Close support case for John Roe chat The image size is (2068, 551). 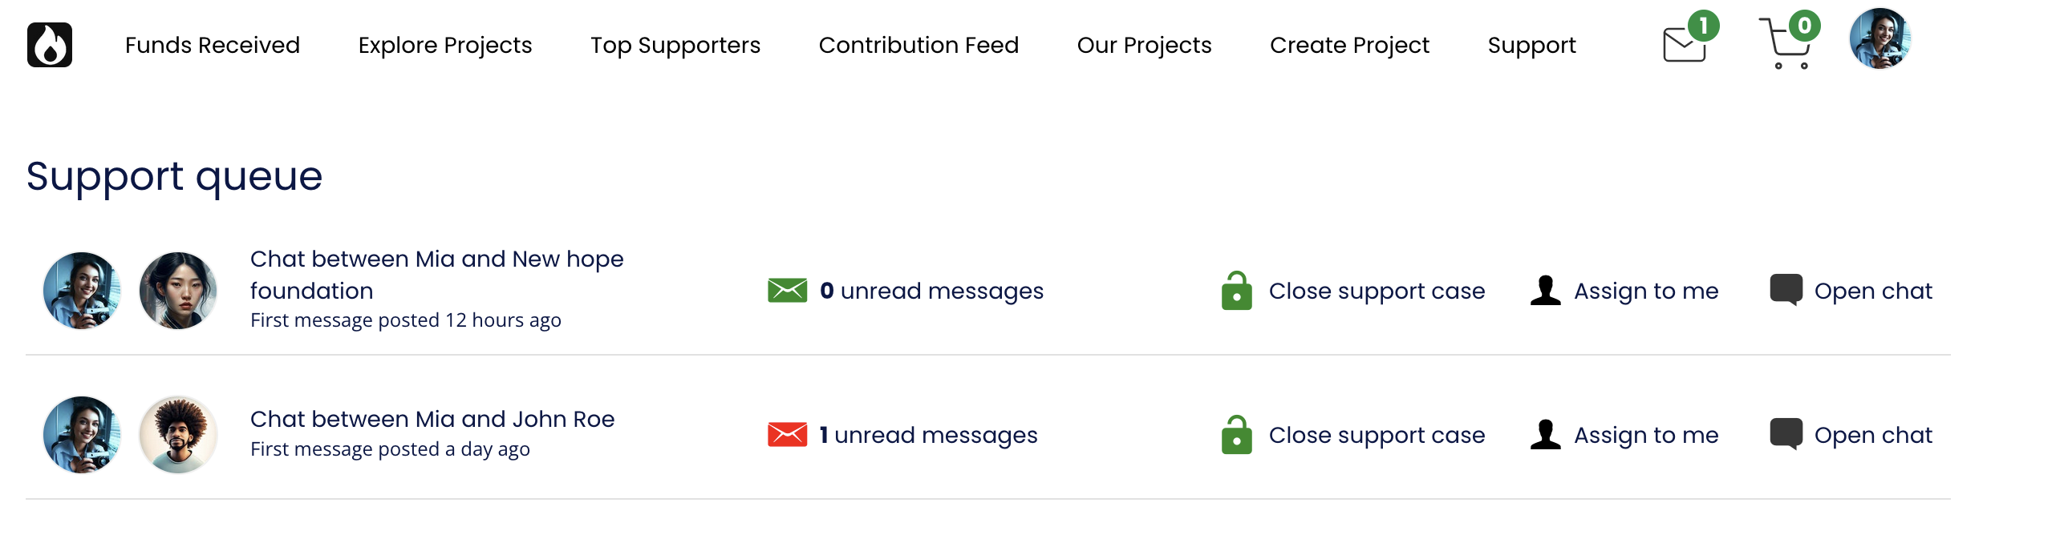click(x=1376, y=435)
